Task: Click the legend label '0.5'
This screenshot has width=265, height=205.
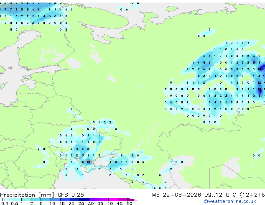Action: [14, 203]
